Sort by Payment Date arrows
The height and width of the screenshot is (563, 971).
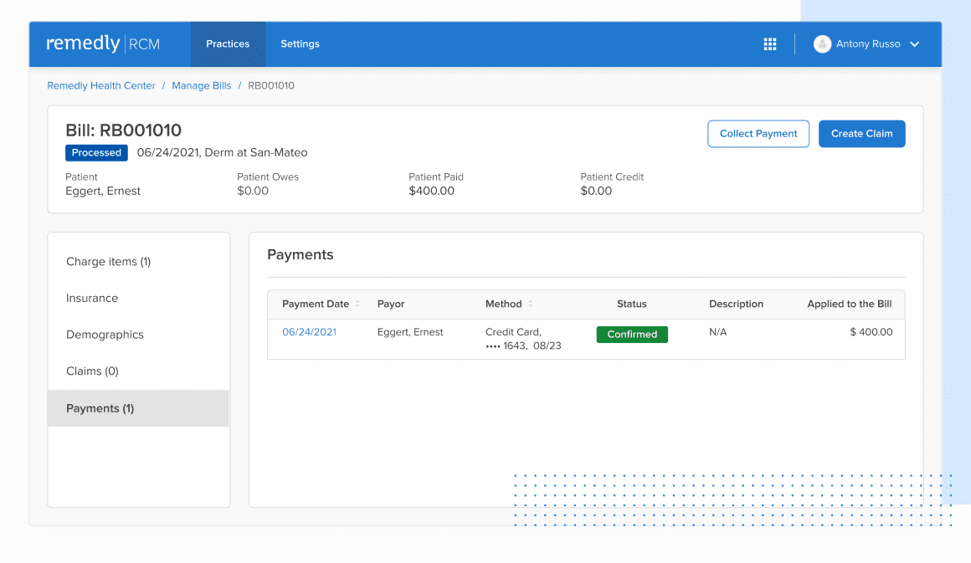357,304
